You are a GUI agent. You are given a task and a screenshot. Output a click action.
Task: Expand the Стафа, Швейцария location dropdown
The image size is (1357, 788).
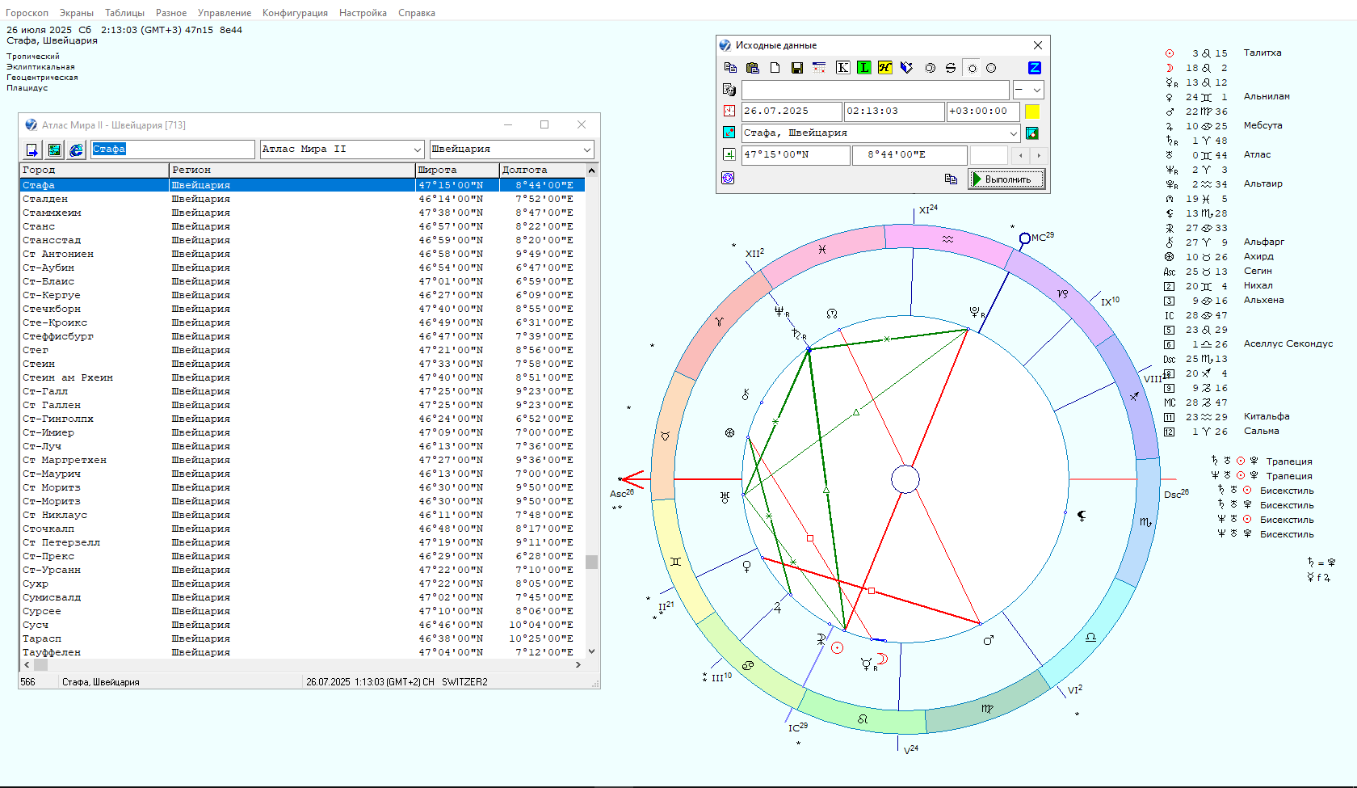[1014, 133]
